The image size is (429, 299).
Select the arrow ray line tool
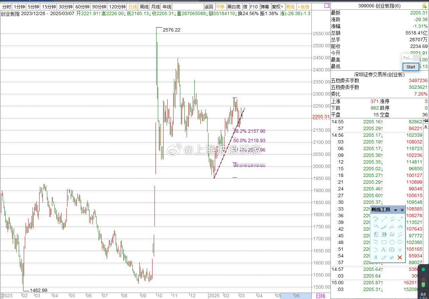pyautogui.click(x=401, y=219)
